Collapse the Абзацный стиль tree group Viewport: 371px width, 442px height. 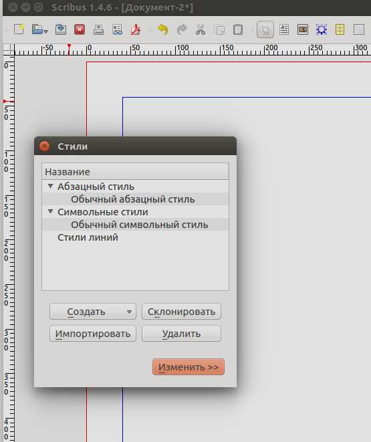pos(50,186)
